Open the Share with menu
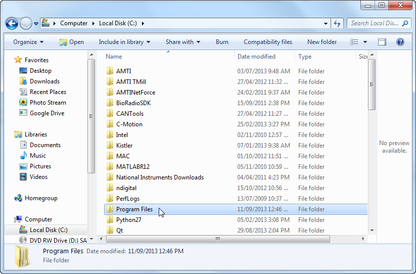 [x=183, y=42]
